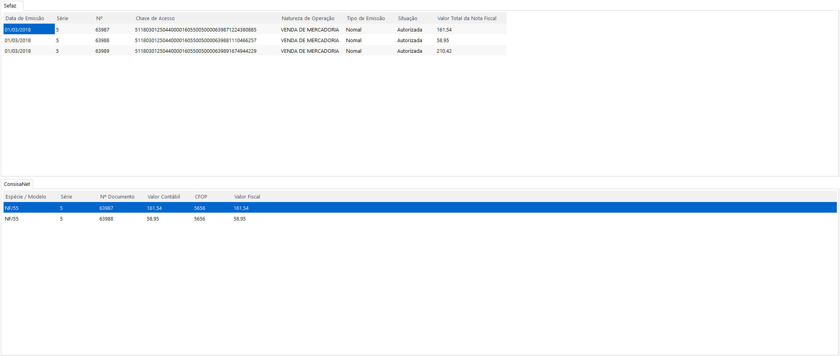The image size is (840, 356).
Task: Click access key ending in 224380885
Action: pyautogui.click(x=196, y=30)
